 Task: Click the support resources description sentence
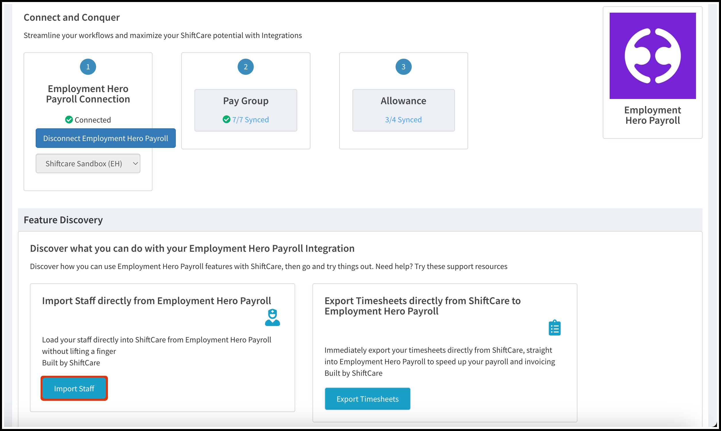click(269, 266)
